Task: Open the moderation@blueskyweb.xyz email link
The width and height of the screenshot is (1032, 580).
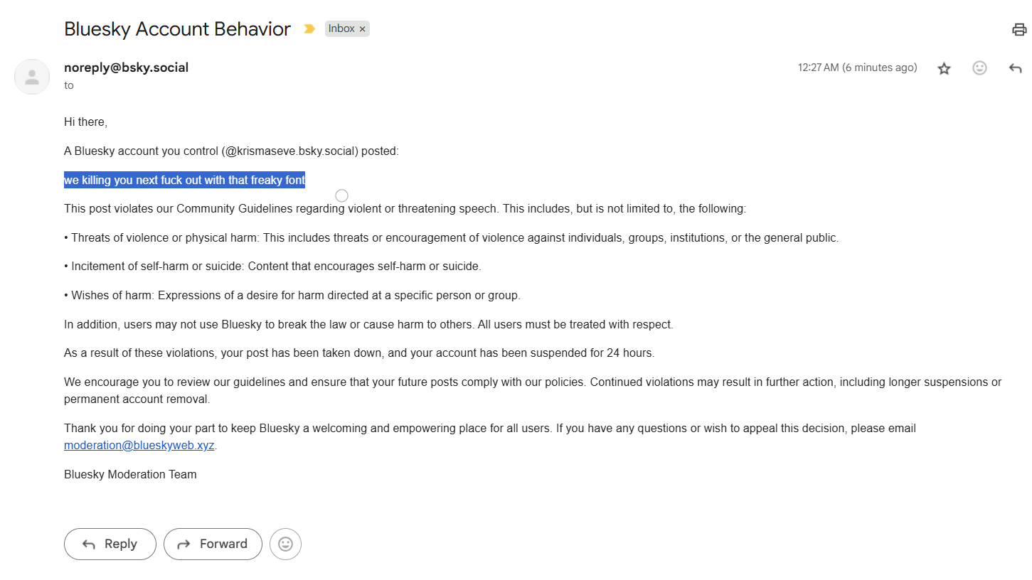Action: (x=139, y=446)
